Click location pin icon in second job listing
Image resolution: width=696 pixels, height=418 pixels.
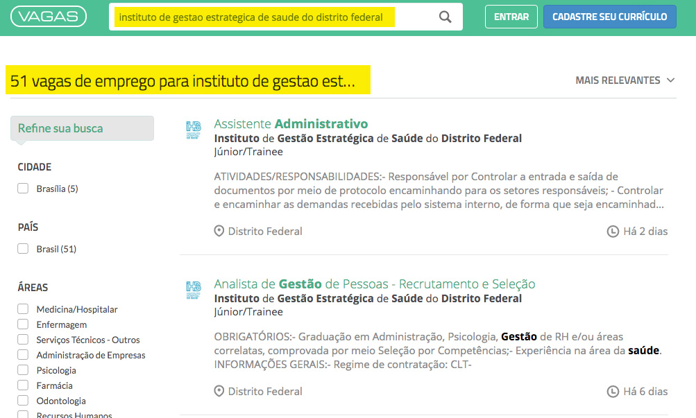click(219, 391)
